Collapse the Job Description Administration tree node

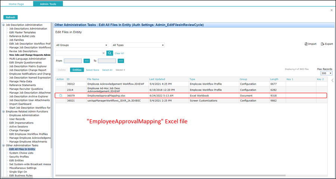[4, 25]
